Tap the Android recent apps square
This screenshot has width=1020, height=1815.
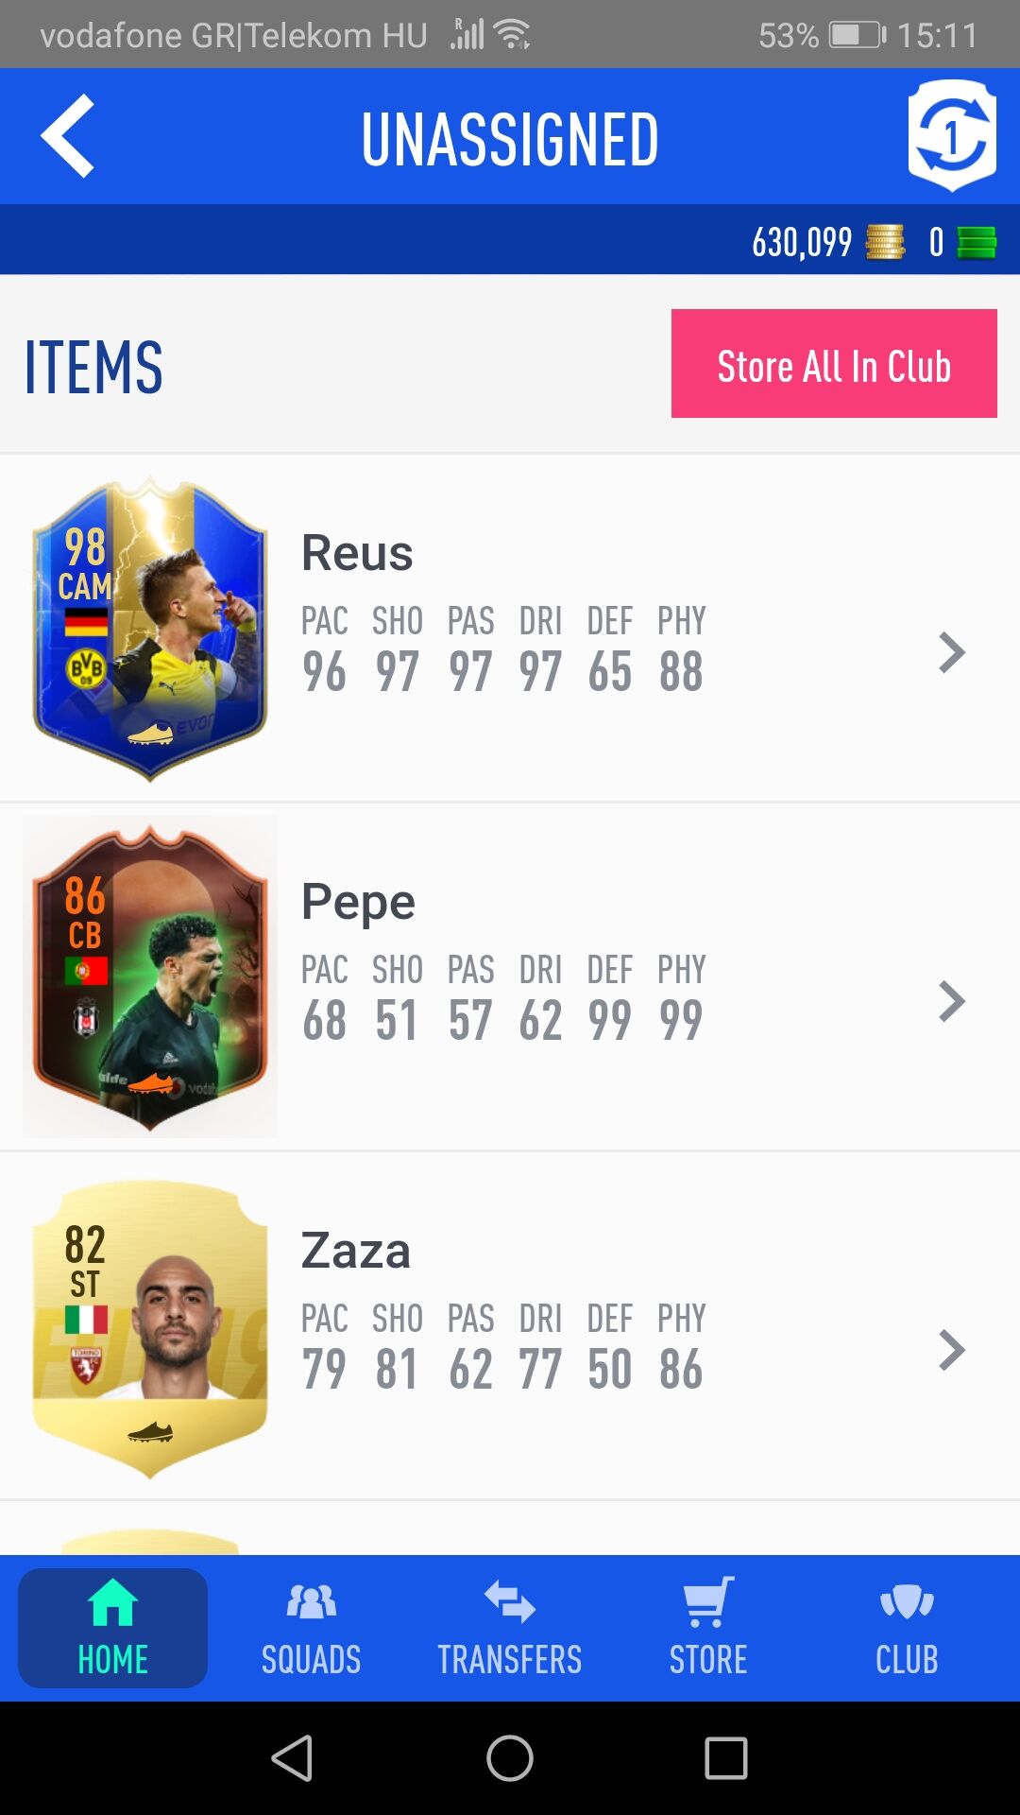click(726, 1758)
